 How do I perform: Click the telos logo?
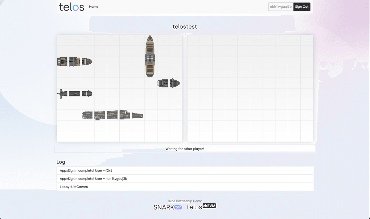72,7
